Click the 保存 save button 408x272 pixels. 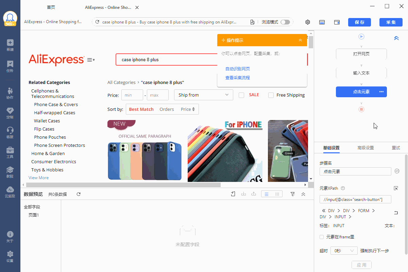pyautogui.click(x=359, y=22)
